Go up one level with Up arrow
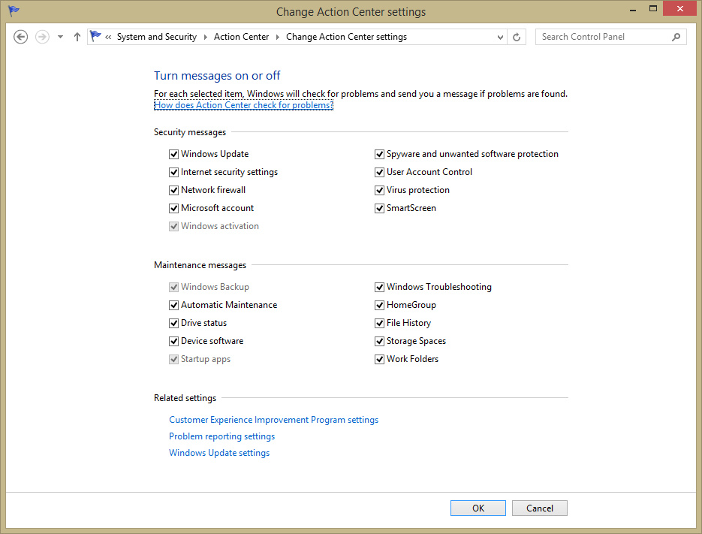This screenshot has width=702, height=534. (77, 37)
